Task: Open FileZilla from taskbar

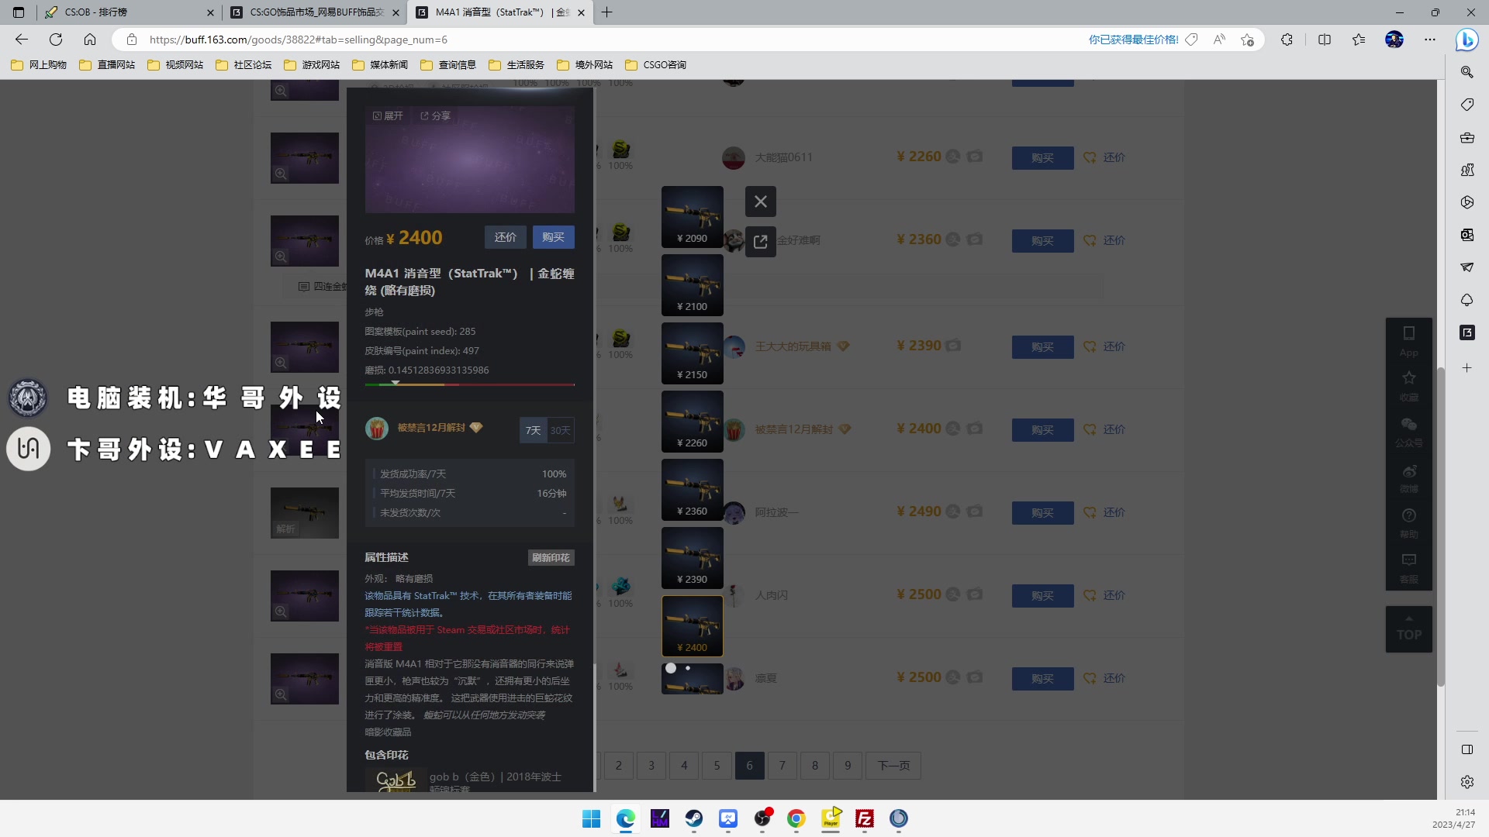Action: [x=864, y=818]
